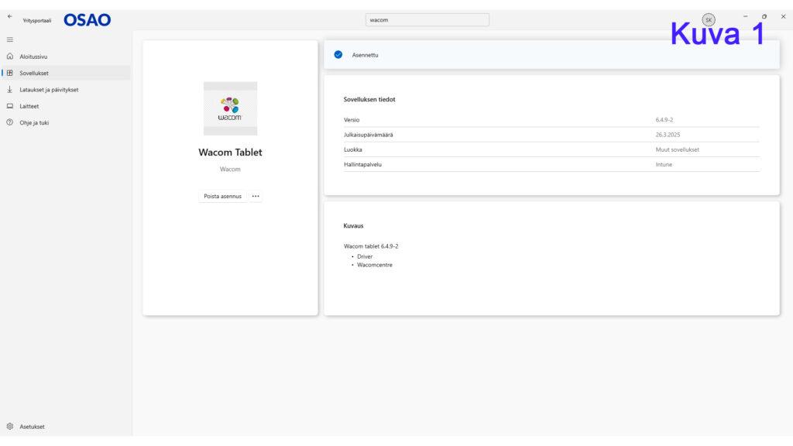Click the Wacom app logo thumbnail

click(x=230, y=108)
